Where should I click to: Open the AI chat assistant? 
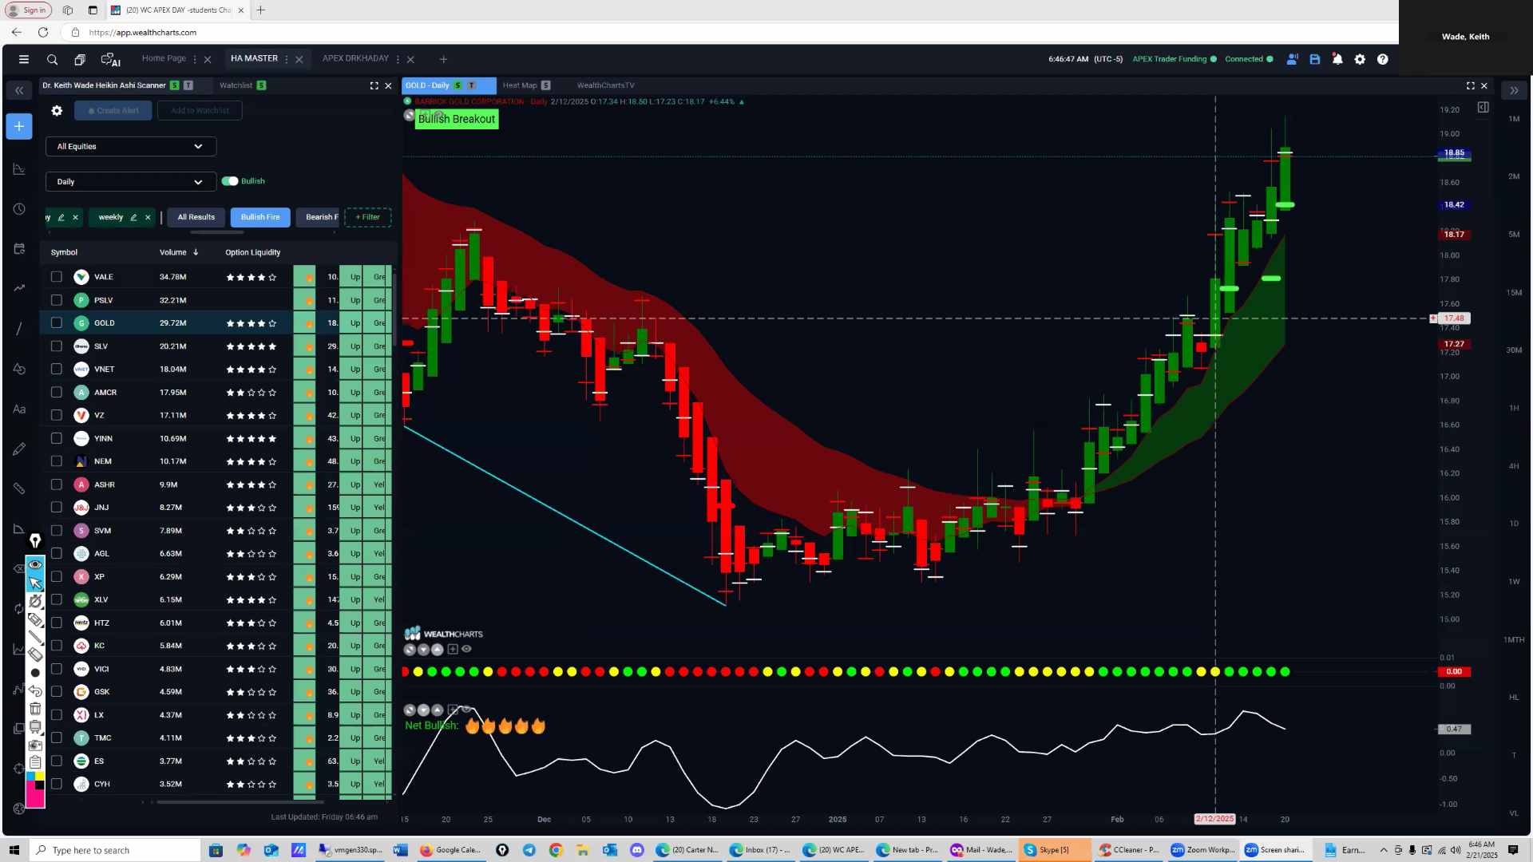(x=110, y=59)
